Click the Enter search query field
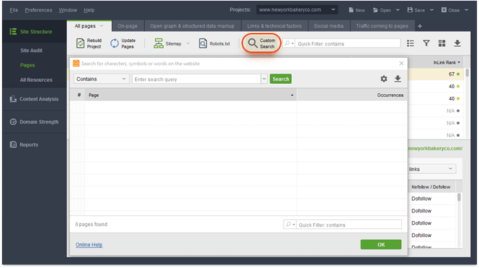Viewport: 479px width, 268px height. point(196,79)
